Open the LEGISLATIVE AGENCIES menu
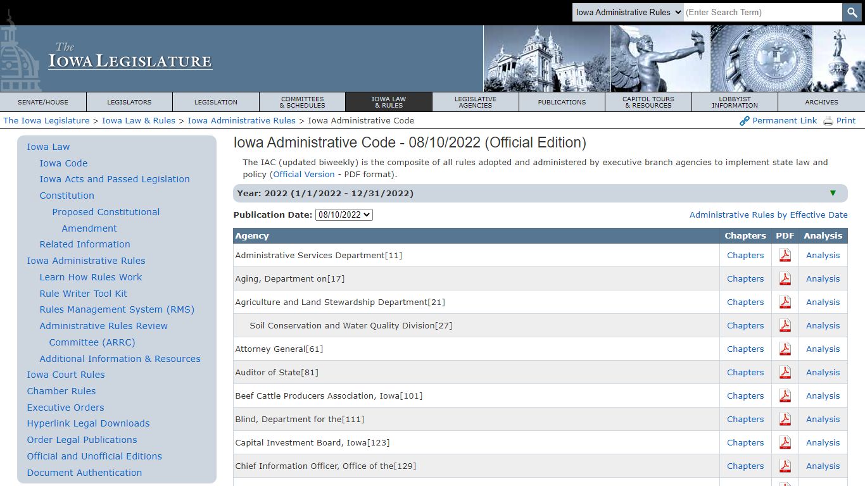The height and width of the screenshot is (486, 865). point(476,102)
